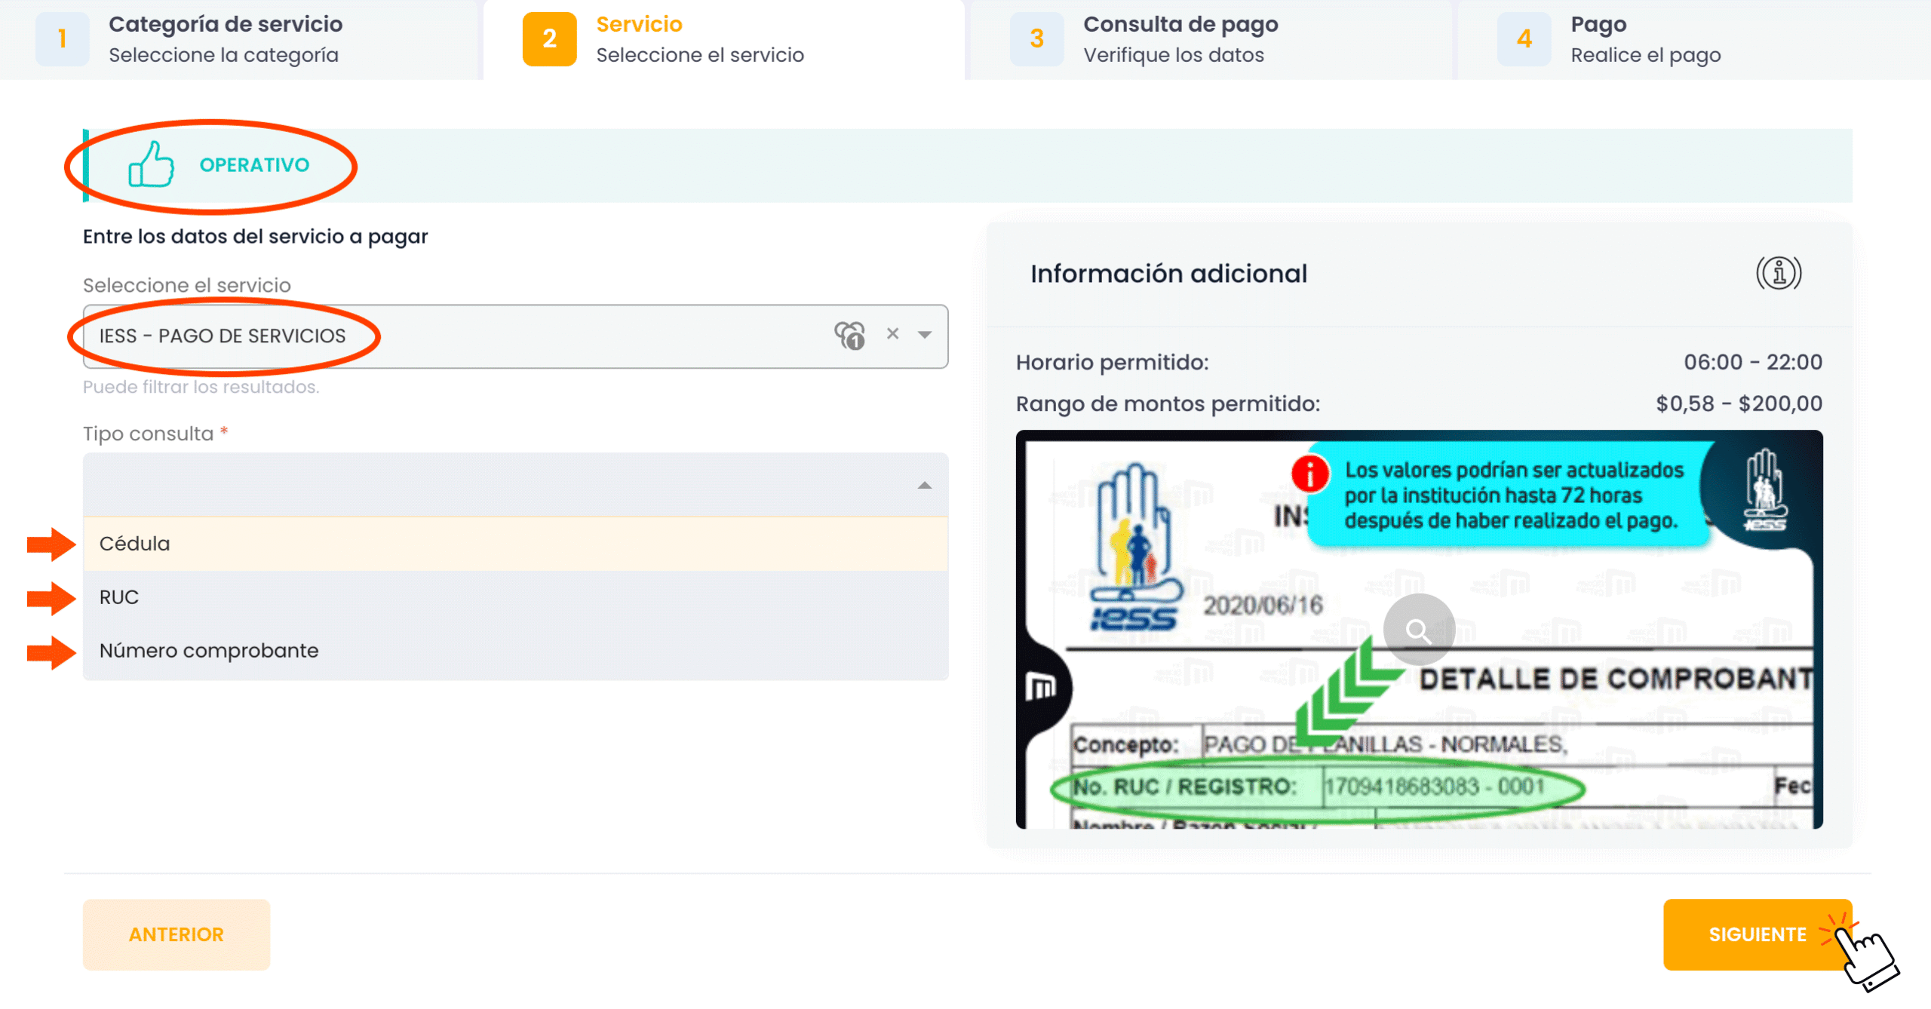Click the Tipo consulta dropdown field
The image size is (1931, 1009).
pos(515,485)
